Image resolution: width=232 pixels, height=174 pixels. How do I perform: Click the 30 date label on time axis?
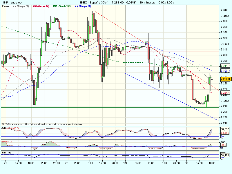186,163
